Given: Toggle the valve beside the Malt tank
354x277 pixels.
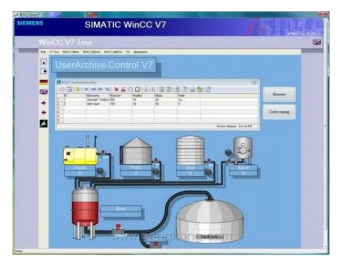Looking at the screenshot, I should [209, 161].
